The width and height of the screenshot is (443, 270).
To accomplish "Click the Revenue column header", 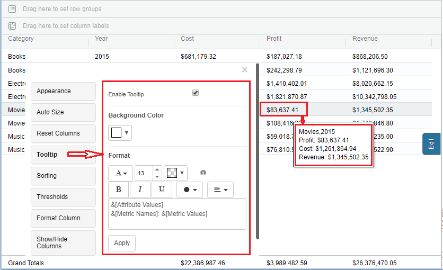I will click(365, 39).
